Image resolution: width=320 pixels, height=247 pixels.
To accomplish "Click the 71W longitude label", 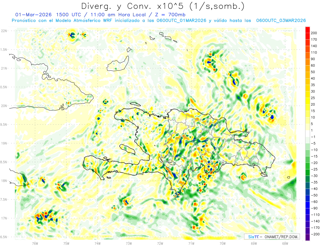I will [191, 244].
